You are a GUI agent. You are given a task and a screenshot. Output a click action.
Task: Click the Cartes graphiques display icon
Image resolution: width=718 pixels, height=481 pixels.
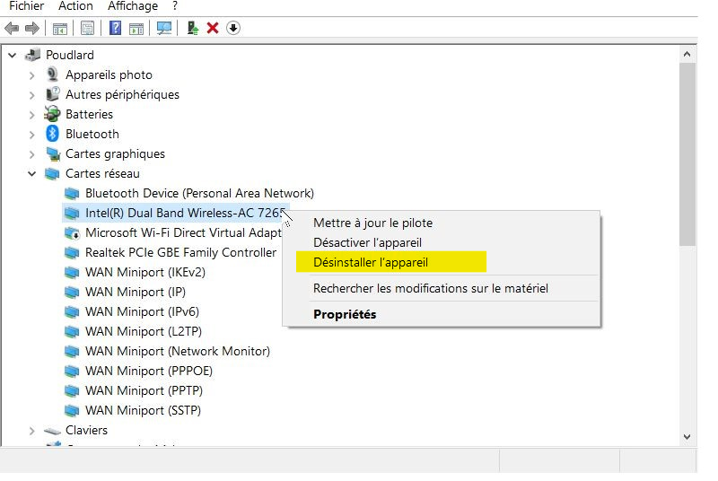point(53,154)
